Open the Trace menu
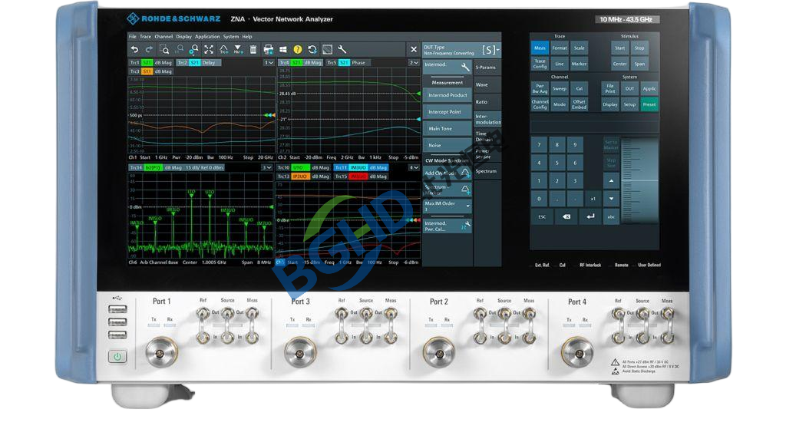The height and width of the screenshot is (442, 786). pyautogui.click(x=145, y=37)
